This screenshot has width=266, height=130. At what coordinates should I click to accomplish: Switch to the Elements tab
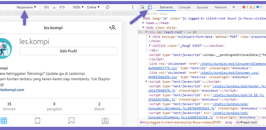[166, 7]
